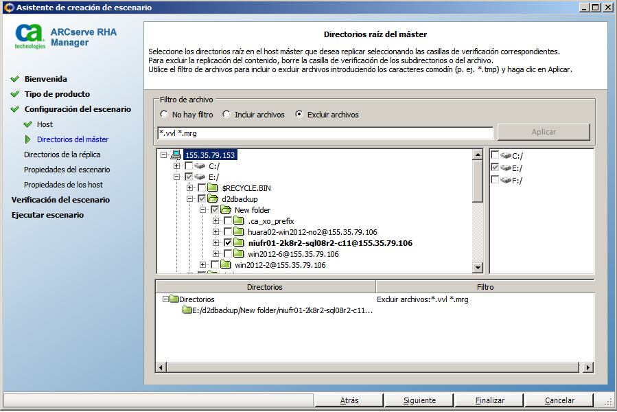Image resolution: width=617 pixels, height=412 pixels.
Task: Click the host computer icon for 155.35.79.153
Action: tap(176, 155)
